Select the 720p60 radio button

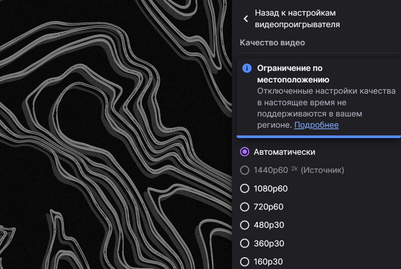[x=244, y=207]
